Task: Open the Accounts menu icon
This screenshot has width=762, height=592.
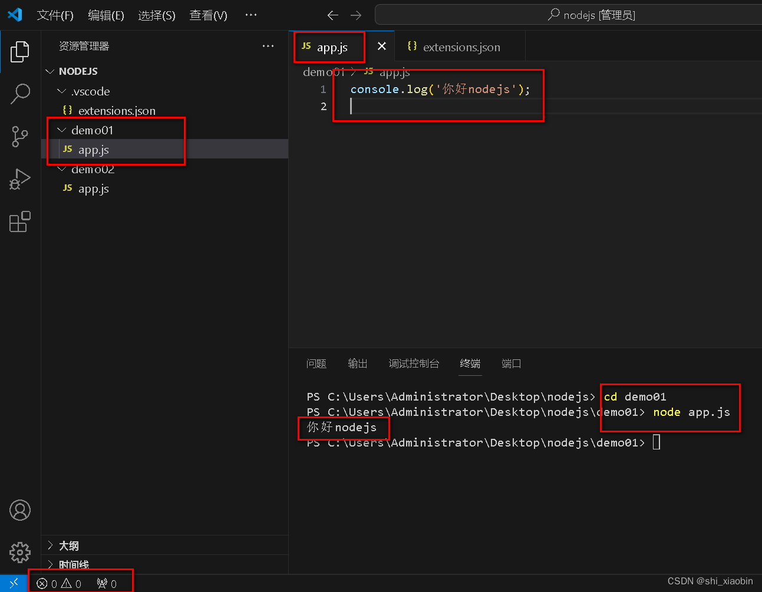Action: [x=20, y=510]
